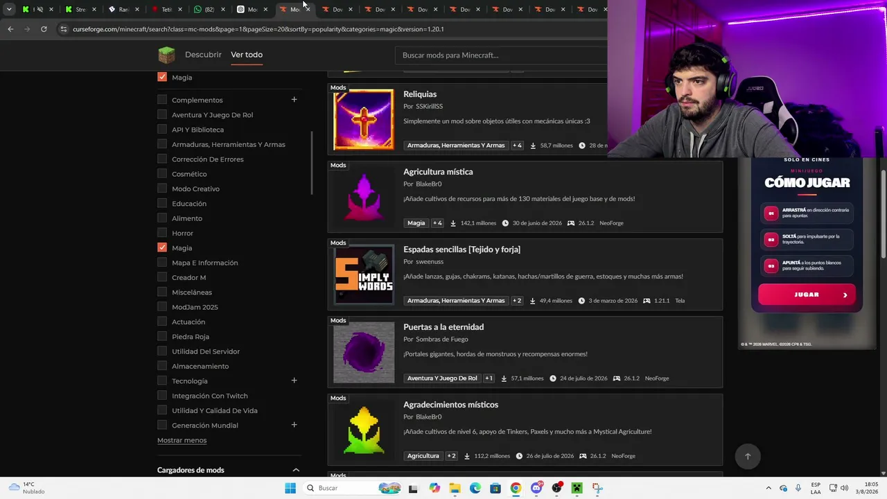Tick the API Y Biblioteca checkbox
The image size is (887, 499).
click(162, 129)
